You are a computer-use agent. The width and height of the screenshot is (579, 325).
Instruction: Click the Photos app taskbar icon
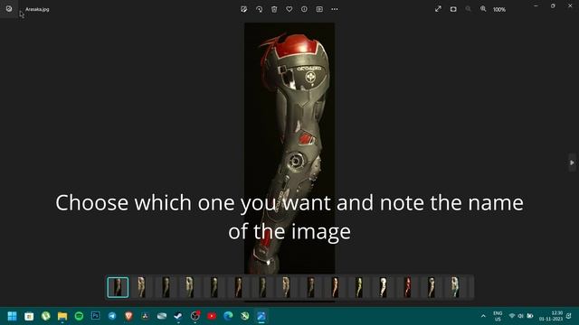tap(261, 316)
